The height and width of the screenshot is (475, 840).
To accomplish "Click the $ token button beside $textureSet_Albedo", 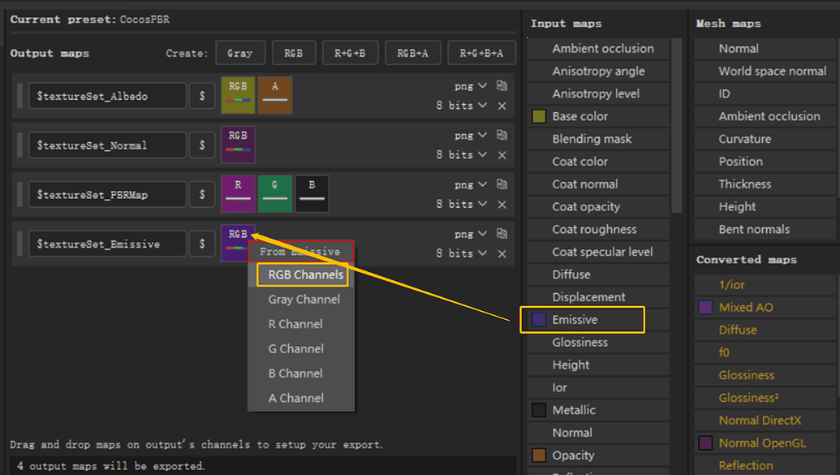I will coord(202,95).
